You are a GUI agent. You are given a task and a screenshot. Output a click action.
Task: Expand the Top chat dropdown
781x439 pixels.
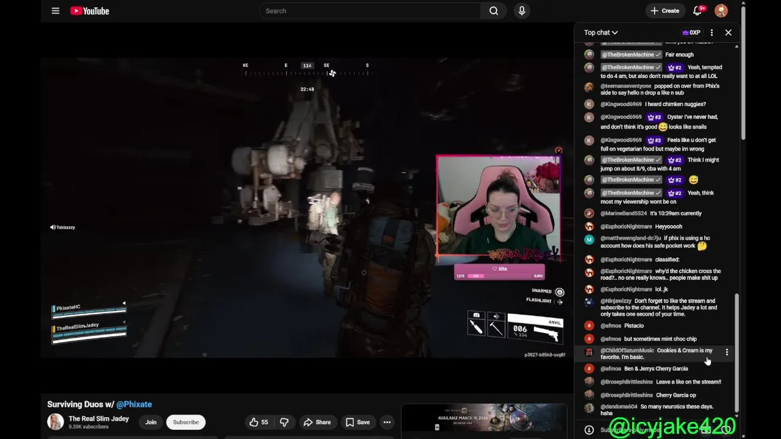[601, 32]
